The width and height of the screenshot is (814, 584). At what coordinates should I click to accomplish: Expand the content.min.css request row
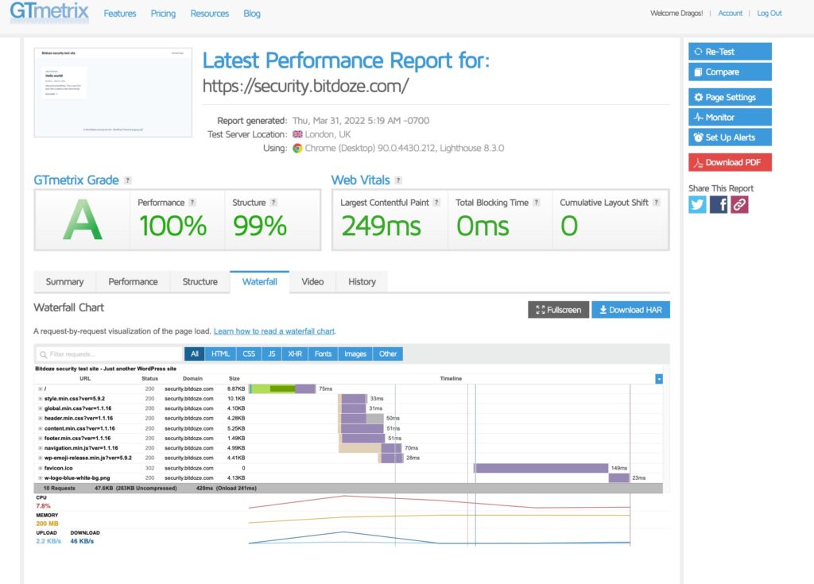[40, 429]
